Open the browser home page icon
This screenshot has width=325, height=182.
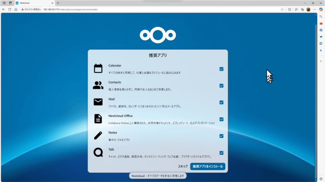(x=16, y=9)
